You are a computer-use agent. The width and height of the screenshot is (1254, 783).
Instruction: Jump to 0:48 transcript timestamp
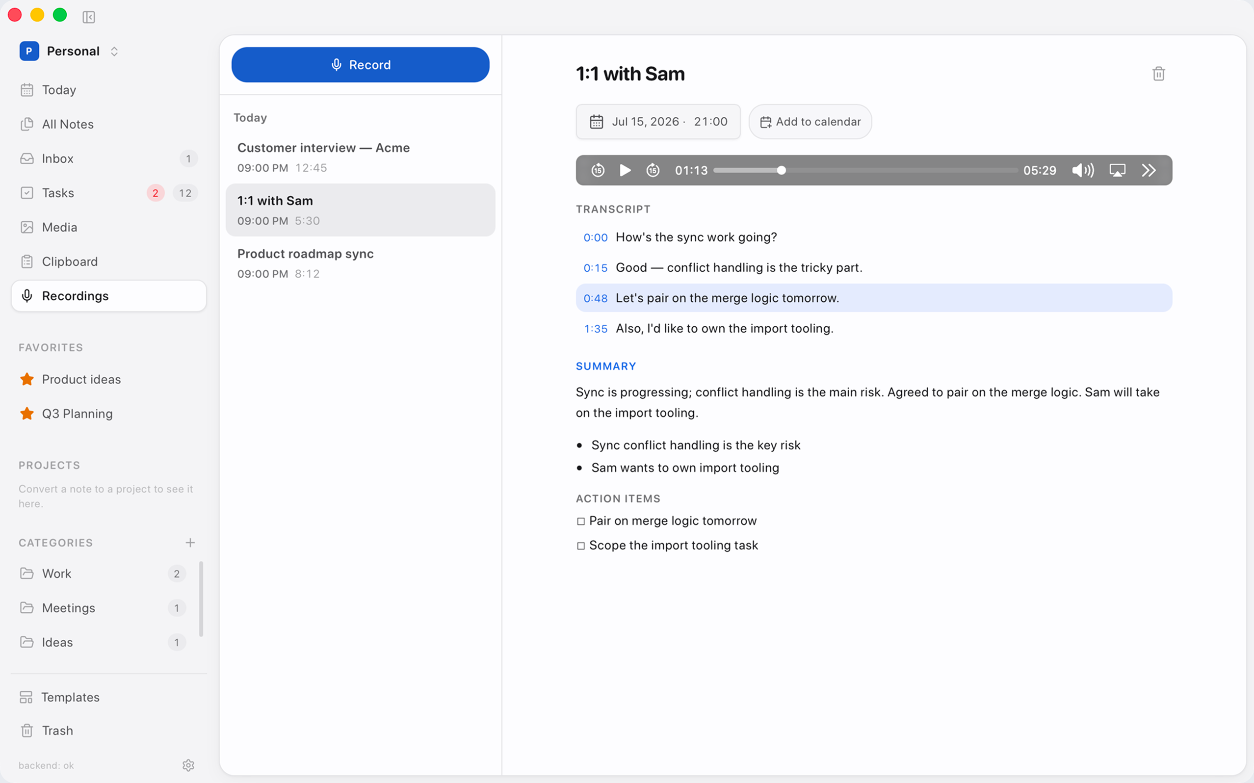click(596, 298)
